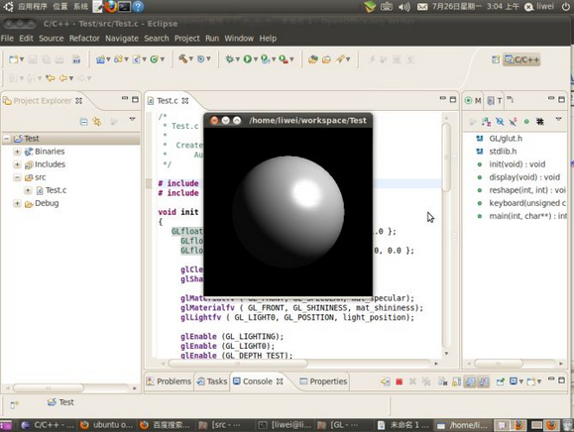
Task: Click Clear Console icon
Action: click(x=443, y=381)
